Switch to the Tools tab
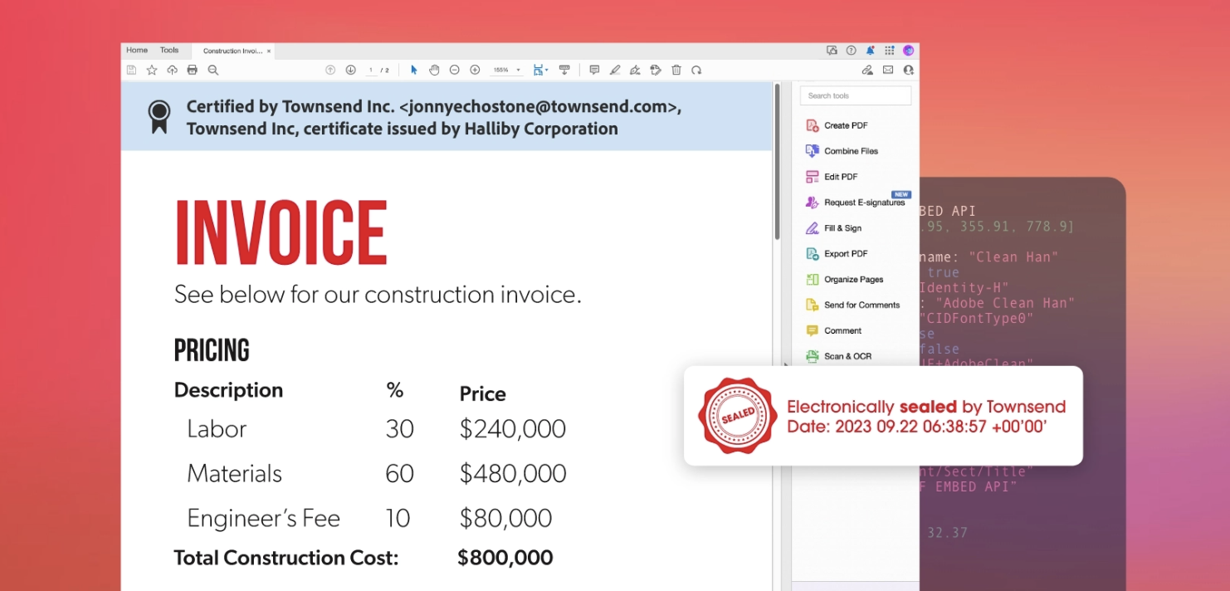This screenshot has height=591, width=1230. (169, 51)
